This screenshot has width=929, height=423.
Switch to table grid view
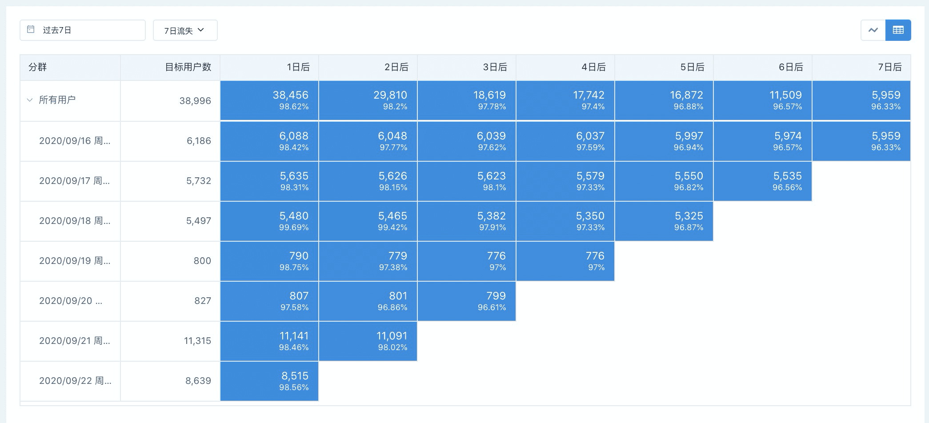(898, 30)
